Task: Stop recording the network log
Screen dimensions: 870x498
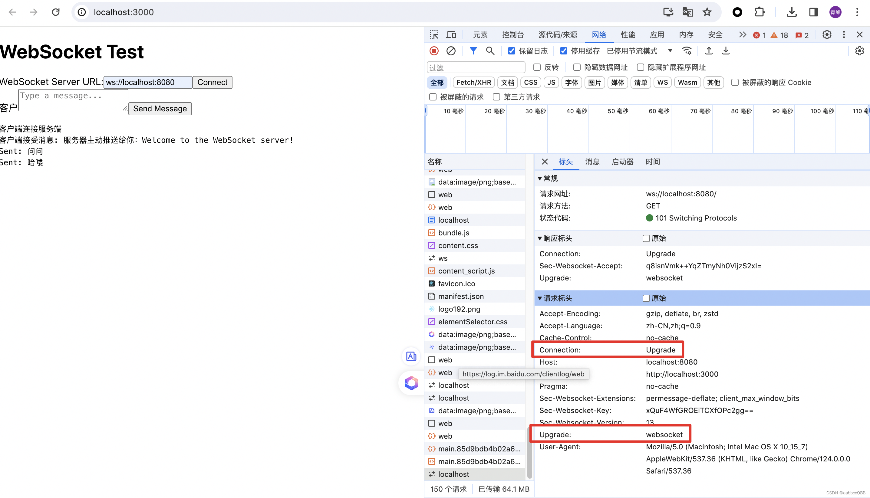Action: [434, 51]
